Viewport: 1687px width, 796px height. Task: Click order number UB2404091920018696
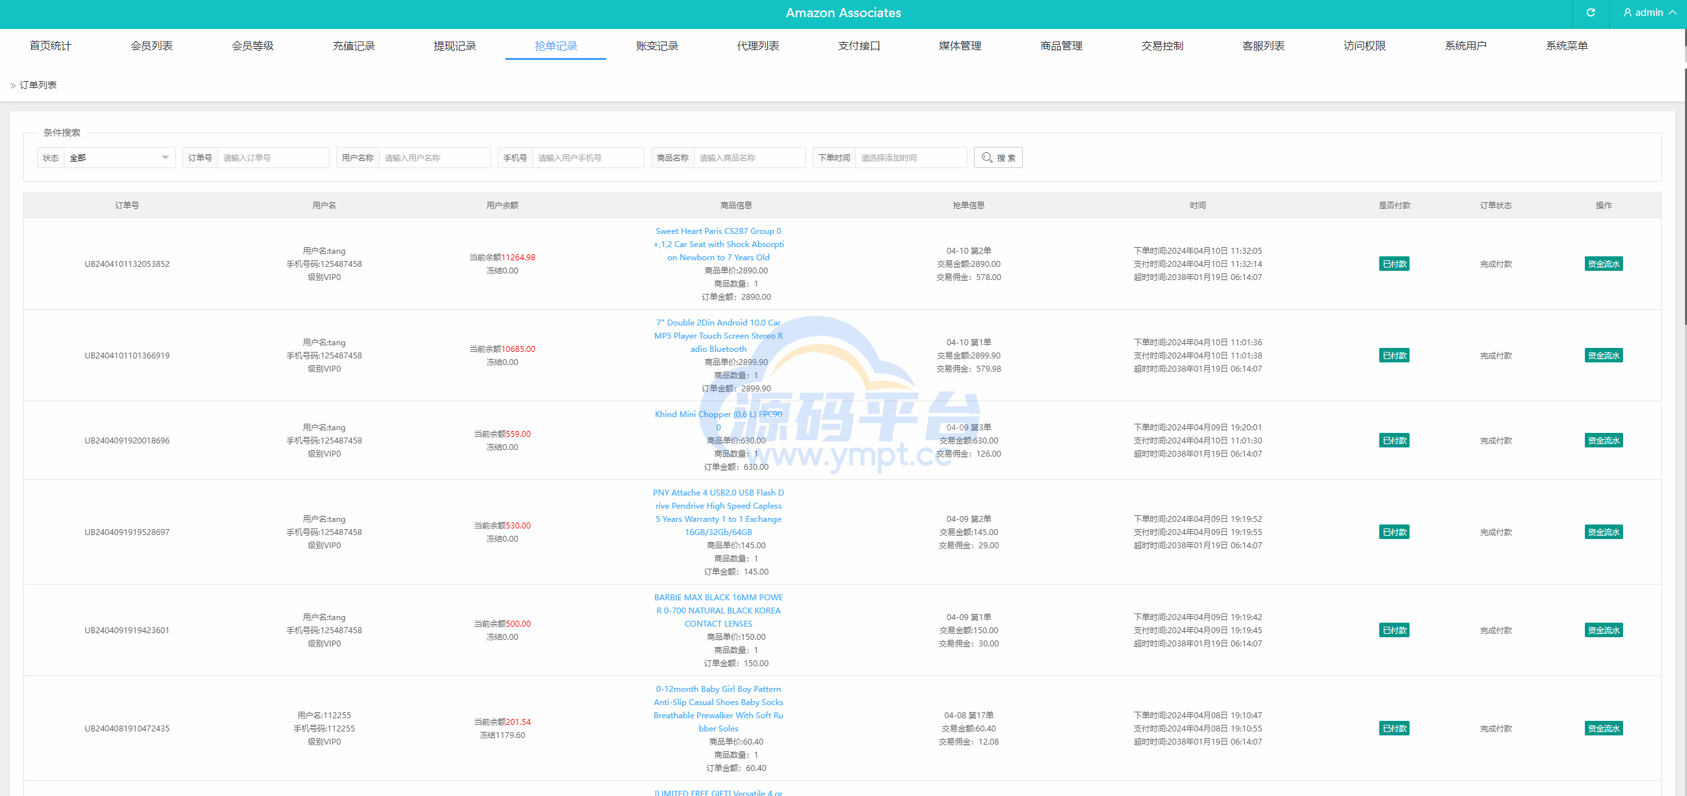(127, 440)
